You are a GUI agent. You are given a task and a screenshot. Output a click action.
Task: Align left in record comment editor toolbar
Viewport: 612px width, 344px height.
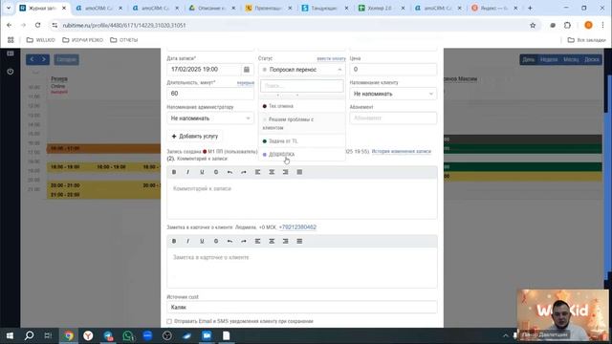(257, 172)
